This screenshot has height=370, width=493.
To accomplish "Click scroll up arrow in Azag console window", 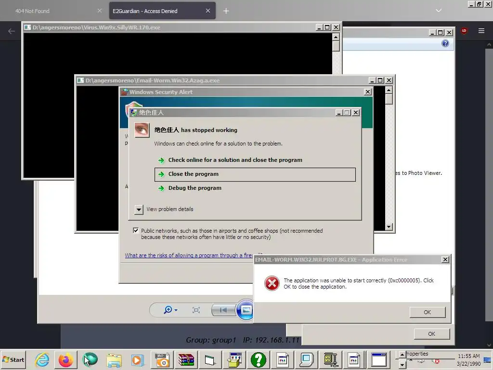I will click(389, 90).
